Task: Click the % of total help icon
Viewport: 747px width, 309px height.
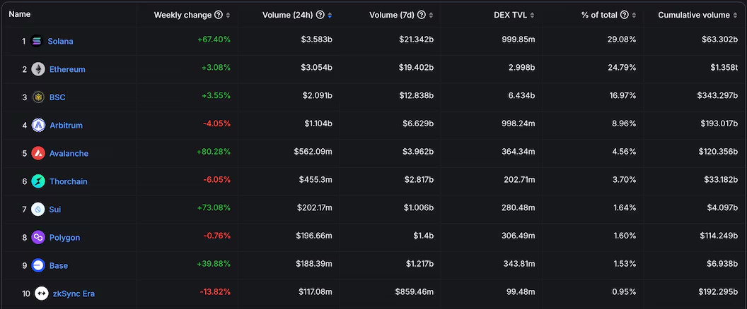Action: 625,15
